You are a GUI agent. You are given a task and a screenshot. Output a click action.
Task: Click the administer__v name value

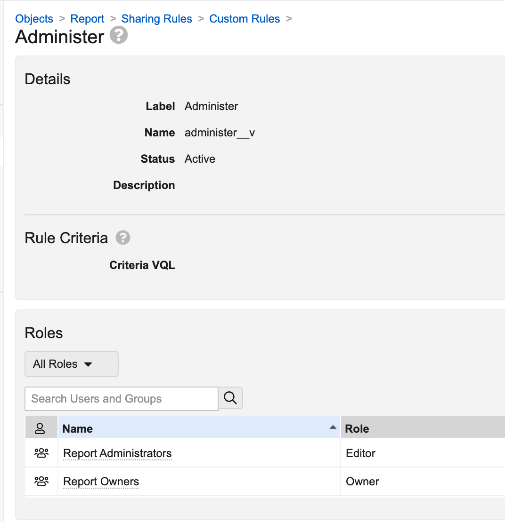220,133
